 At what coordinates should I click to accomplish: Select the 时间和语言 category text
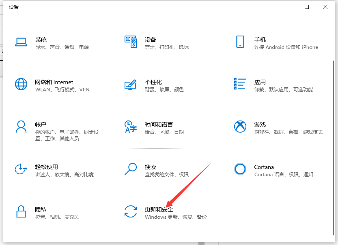(159, 125)
